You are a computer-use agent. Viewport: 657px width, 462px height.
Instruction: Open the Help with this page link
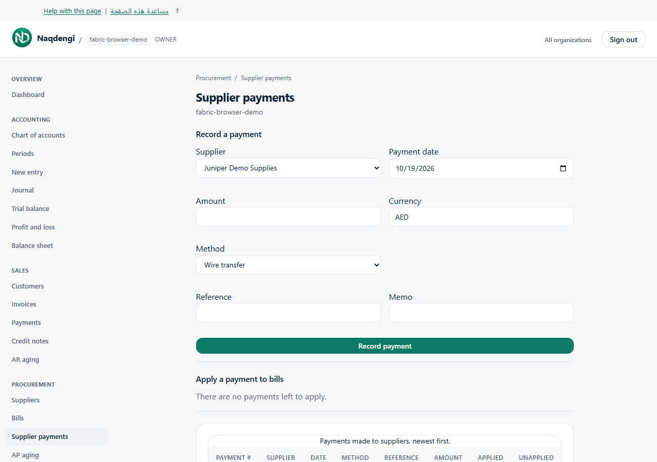point(72,11)
